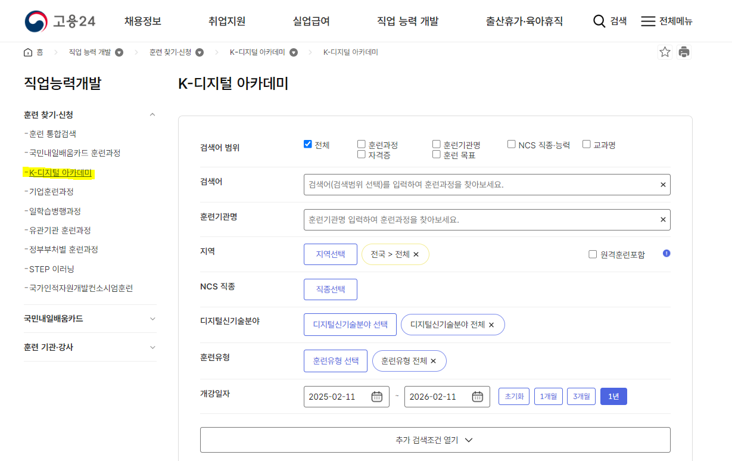The image size is (732, 461).
Task: Check 훈련과정 scope checkbox
Action: tap(362, 144)
